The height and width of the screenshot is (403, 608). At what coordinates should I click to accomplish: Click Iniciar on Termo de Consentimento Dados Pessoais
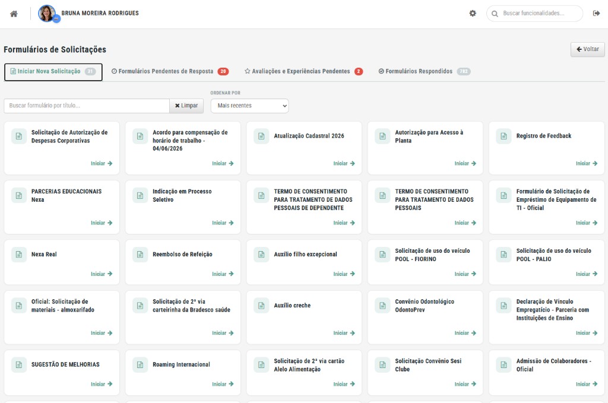coord(465,223)
